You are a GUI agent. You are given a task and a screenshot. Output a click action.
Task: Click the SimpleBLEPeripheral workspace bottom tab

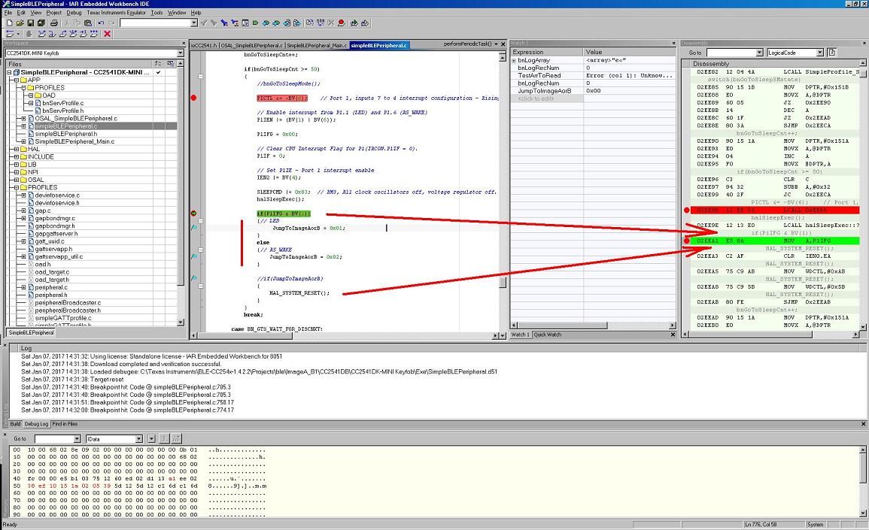coord(31,332)
